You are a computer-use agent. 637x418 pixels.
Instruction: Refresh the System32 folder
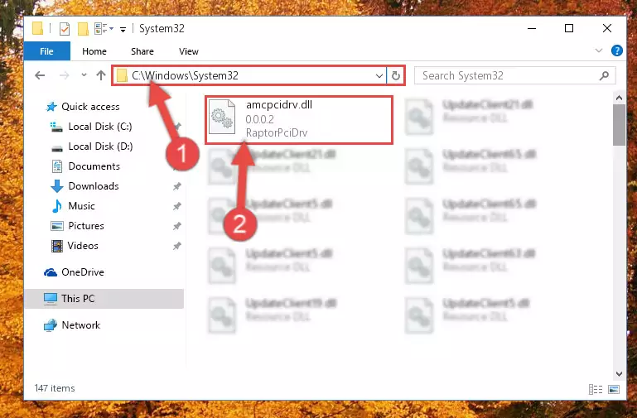click(396, 76)
